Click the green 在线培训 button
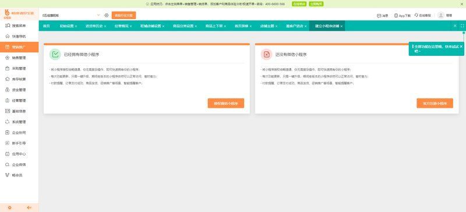This screenshot has width=466, height=212. coord(299,4)
